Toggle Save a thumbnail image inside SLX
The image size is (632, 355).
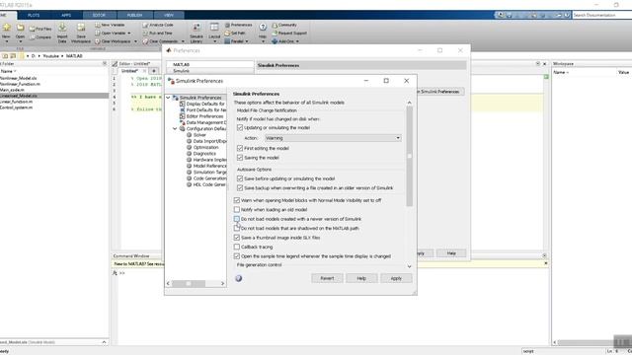tap(237, 238)
